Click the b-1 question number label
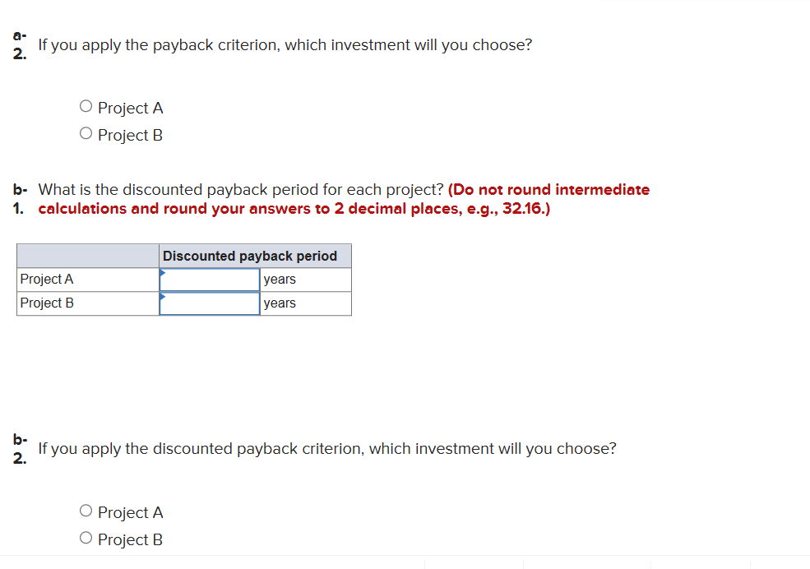The height and width of the screenshot is (569, 810). [x=19, y=198]
